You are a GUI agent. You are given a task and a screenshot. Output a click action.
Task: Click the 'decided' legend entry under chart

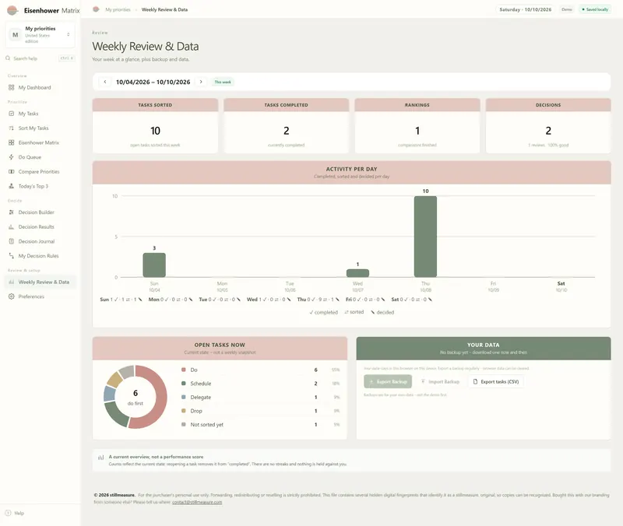[382, 313]
